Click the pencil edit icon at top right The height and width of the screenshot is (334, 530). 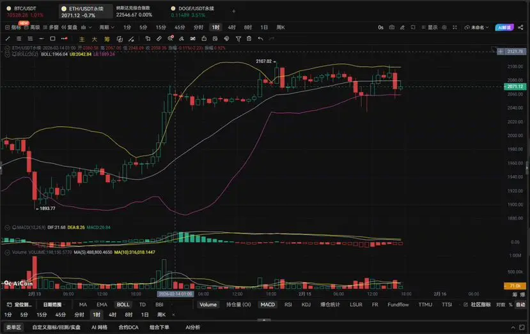(x=402, y=27)
